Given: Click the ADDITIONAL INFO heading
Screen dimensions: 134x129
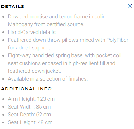Looking at the screenshot, I should coord(27,89).
